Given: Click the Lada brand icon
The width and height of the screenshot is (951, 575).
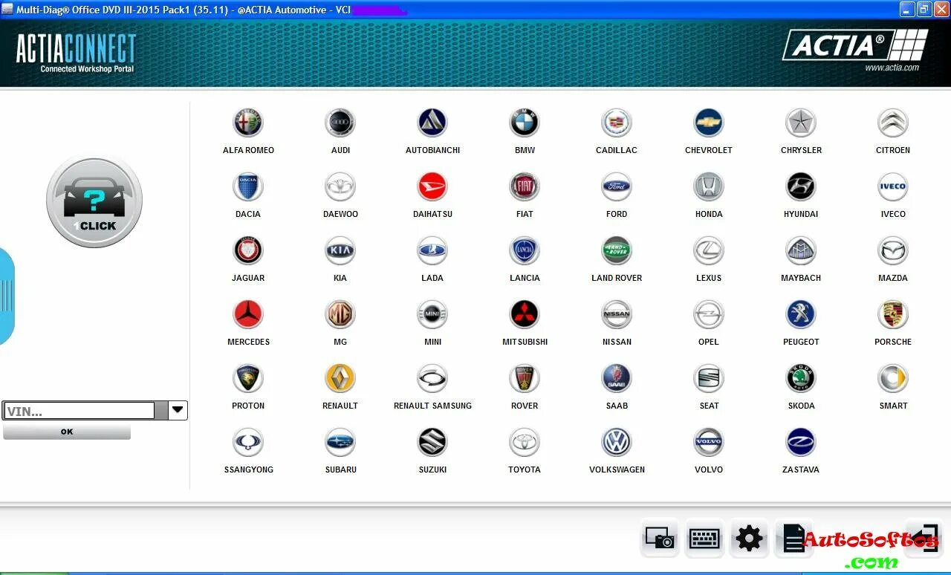Looking at the screenshot, I should tap(432, 250).
